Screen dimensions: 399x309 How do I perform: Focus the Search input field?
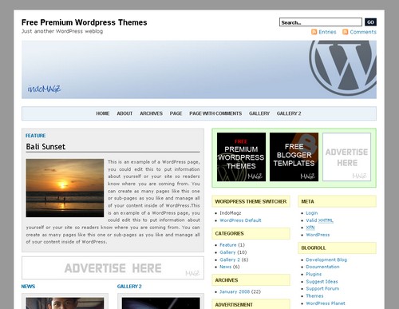pyautogui.click(x=321, y=22)
